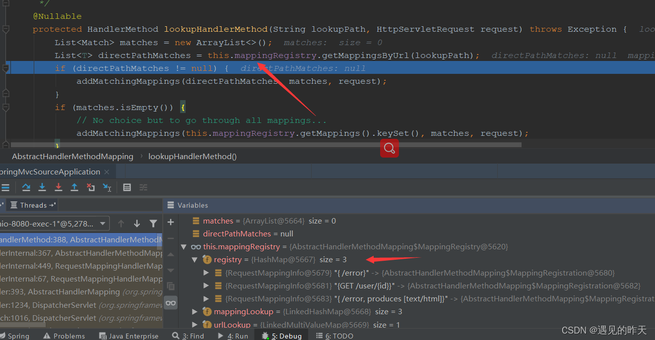Move watch up in Variables sidebar
This screenshot has width=655, height=340.
171,254
